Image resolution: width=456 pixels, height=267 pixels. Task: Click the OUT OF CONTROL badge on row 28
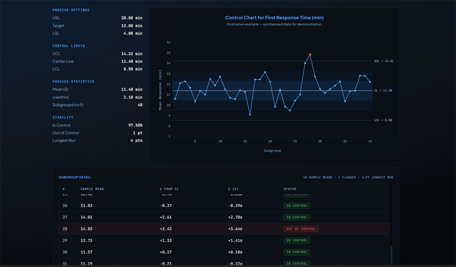point(301,229)
